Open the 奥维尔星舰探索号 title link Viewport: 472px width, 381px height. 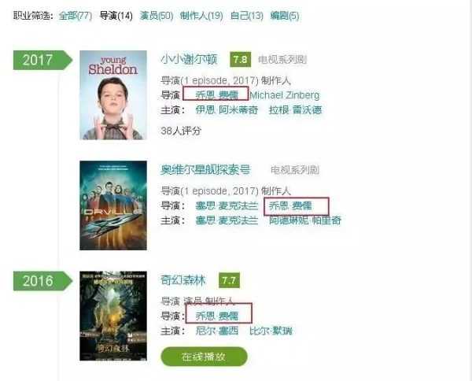205,170
